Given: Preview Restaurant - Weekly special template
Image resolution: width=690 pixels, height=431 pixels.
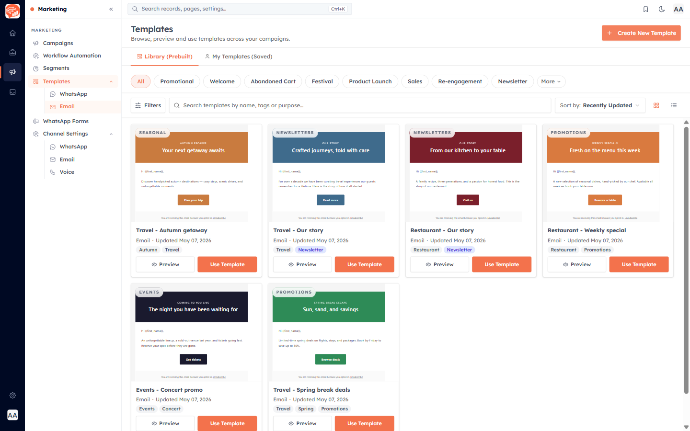Looking at the screenshot, I should pyautogui.click(x=577, y=264).
